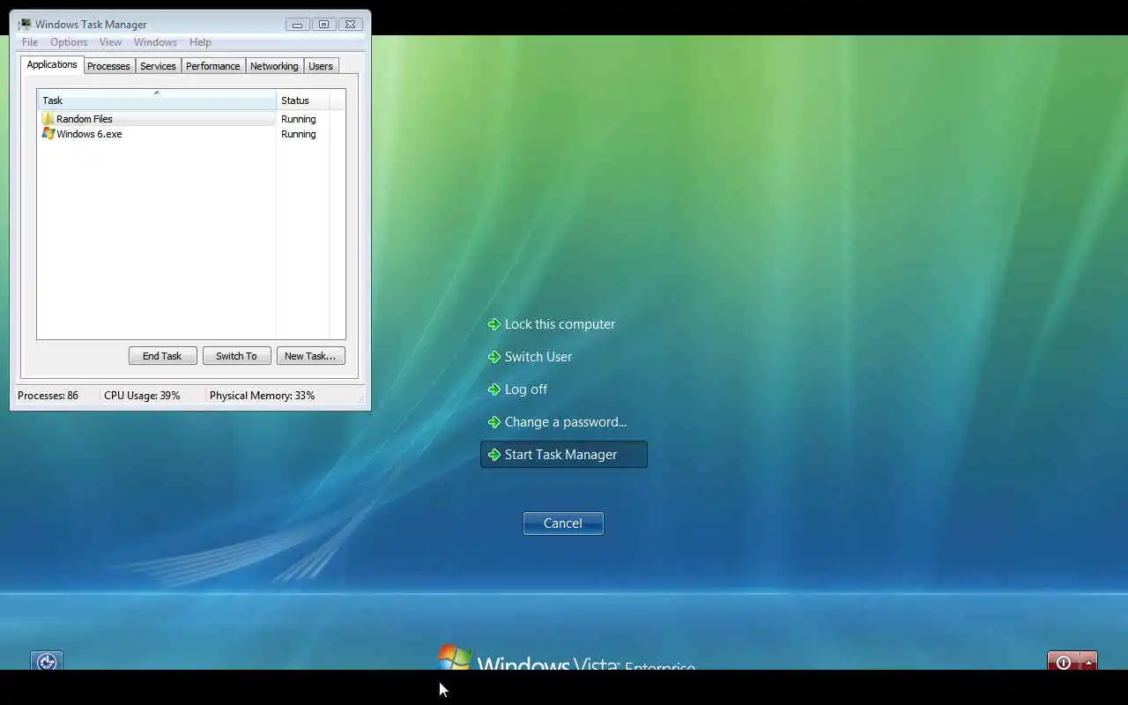Click the Random Files folder icon

[48, 119]
